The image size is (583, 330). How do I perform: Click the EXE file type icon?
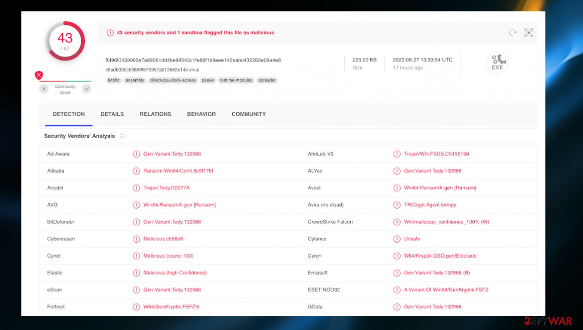(x=497, y=63)
